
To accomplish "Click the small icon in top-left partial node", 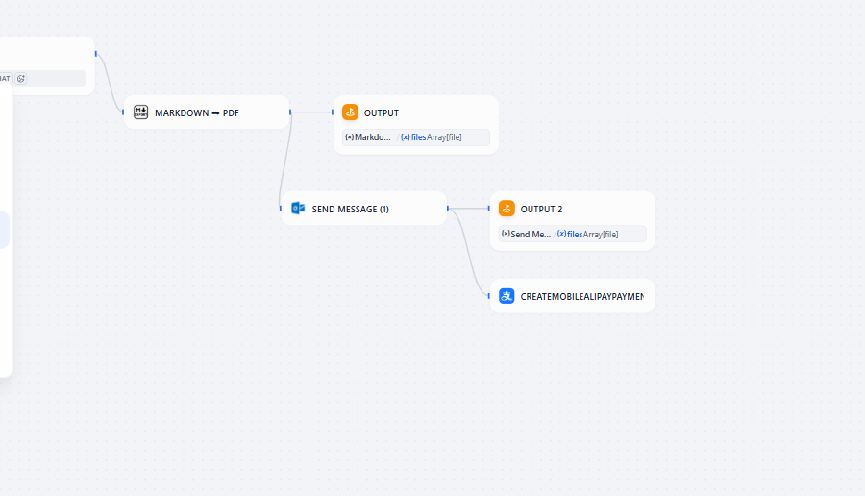I will tap(21, 78).
